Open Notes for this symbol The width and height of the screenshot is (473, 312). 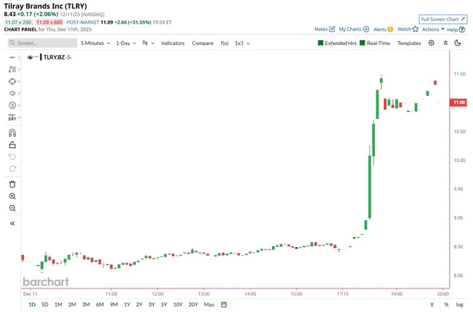325,29
